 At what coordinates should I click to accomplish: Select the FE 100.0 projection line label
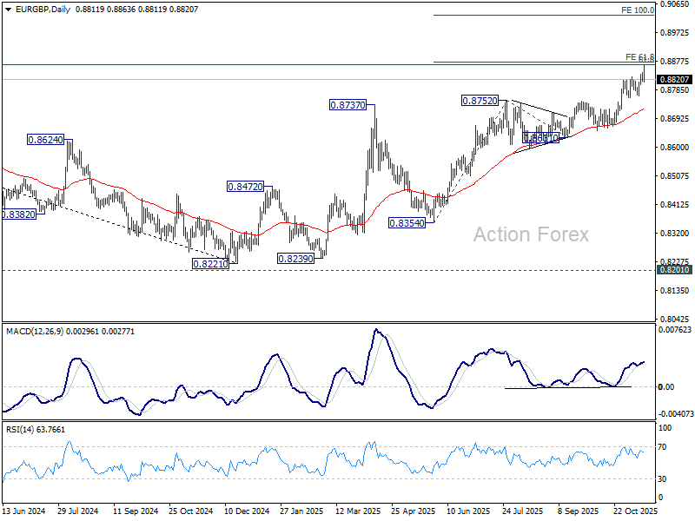click(638, 10)
